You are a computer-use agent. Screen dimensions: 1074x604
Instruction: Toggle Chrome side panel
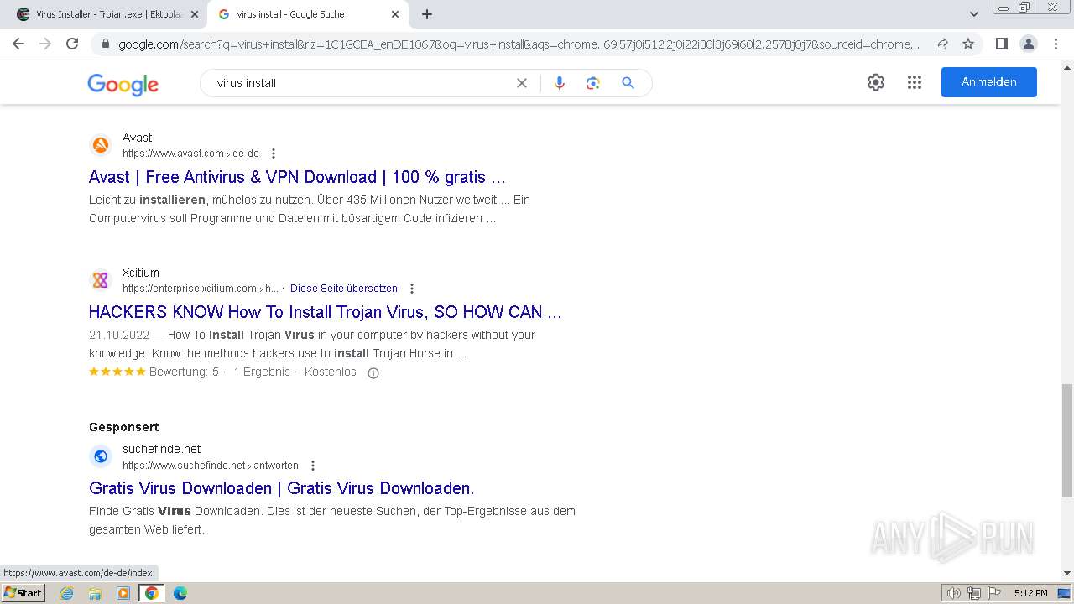click(x=1001, y=44)
